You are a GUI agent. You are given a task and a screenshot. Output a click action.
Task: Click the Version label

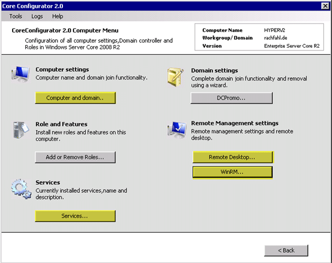coord(212,46)
